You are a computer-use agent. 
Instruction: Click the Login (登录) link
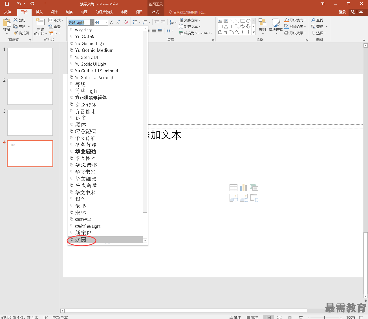coord(342,12)
